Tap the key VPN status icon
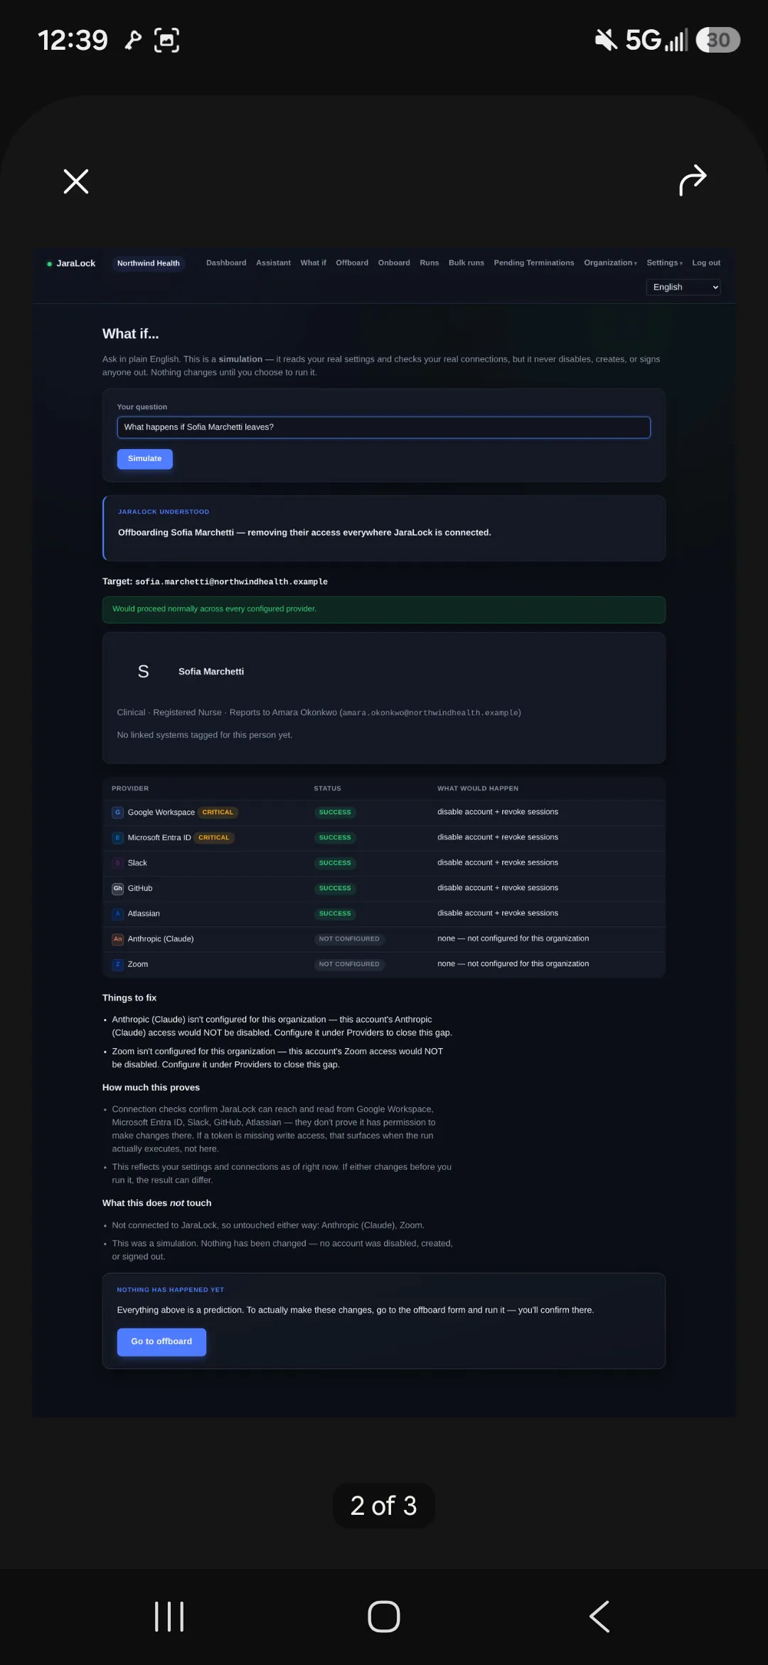This screenshot has width=768, height=1665. coord(133,41)
